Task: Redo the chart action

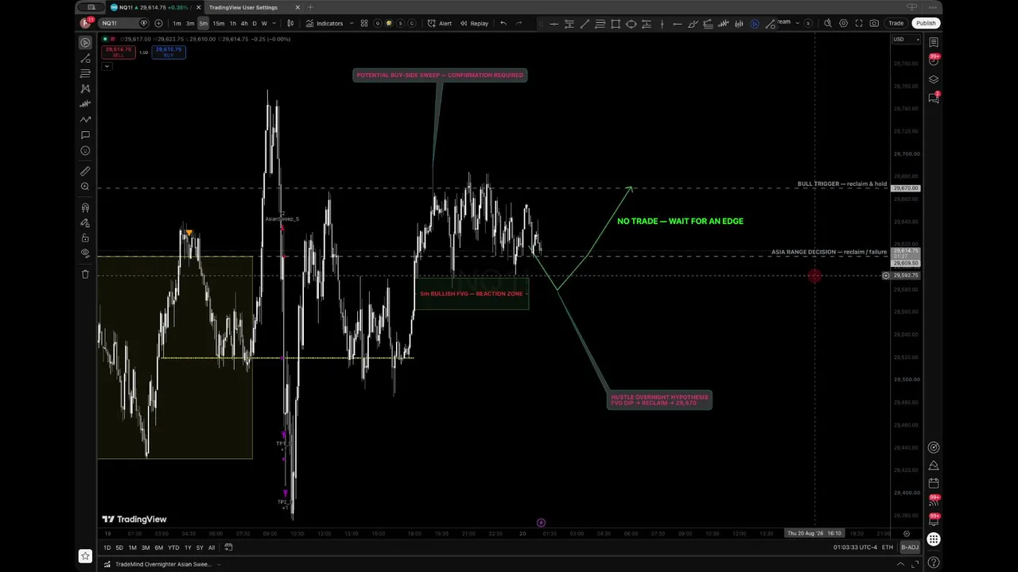Action: click(x=519, y=23)
